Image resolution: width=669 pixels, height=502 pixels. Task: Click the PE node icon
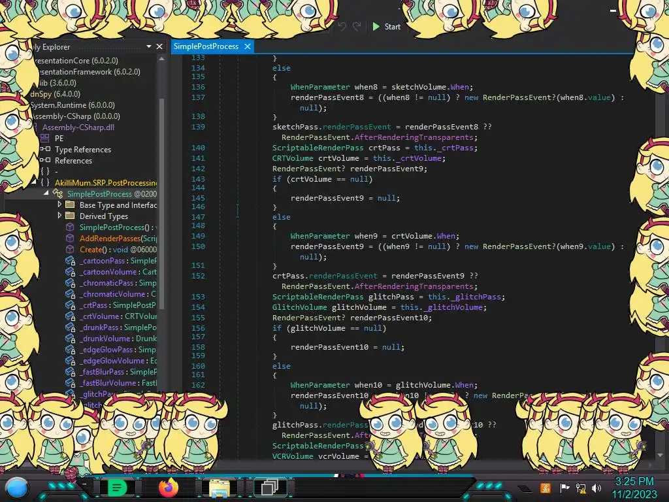[x=45, y=139]
